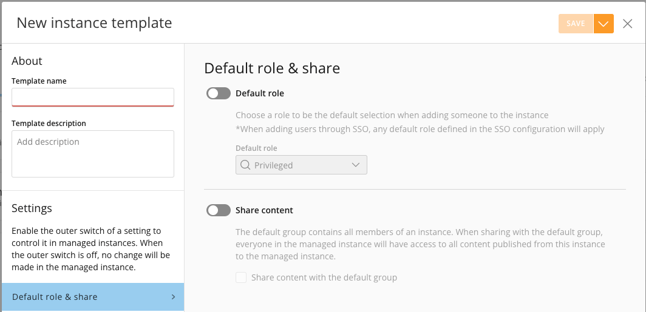Click the chevron in the Privileged combo box
The height and width of the screenshot is (312, 646).
point(356,165)
